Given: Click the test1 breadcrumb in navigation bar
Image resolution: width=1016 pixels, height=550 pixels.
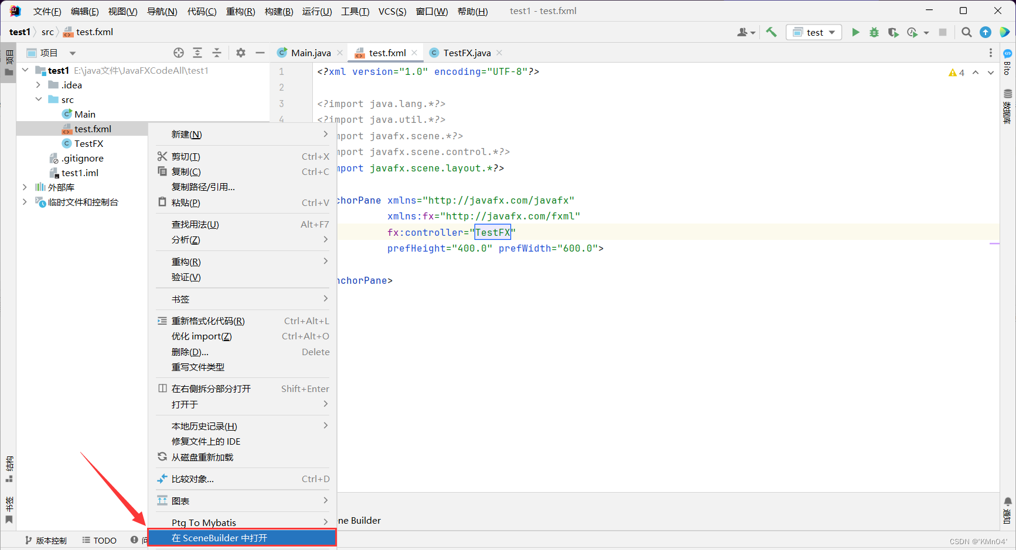Looking at the screenshot, I should coord(19,32).
